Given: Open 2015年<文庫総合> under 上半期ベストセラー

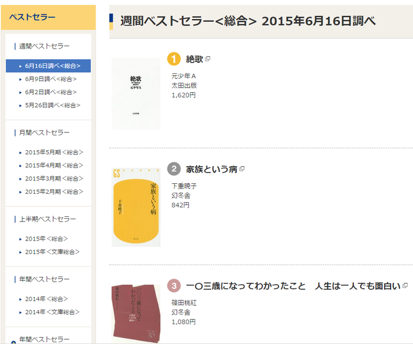Looking at the screenshot, I should coord(52,252).
